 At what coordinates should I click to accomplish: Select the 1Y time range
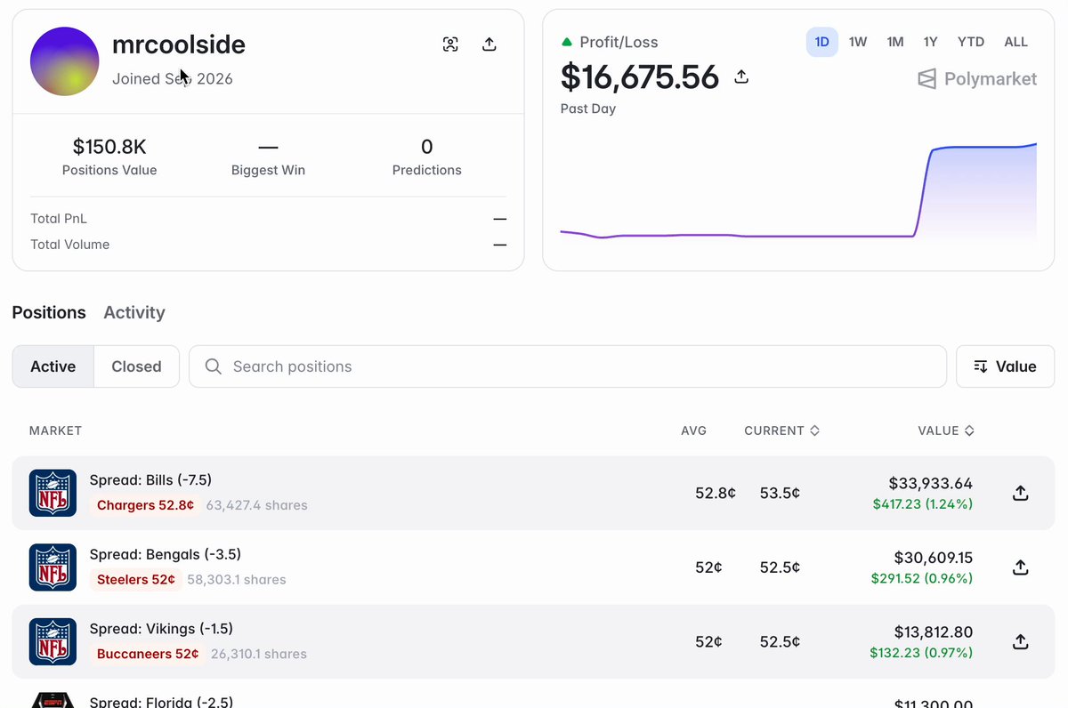[x=930, y=42]
